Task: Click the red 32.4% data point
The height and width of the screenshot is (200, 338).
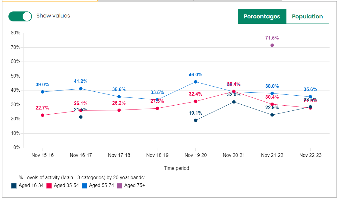Action: click(195, 101)
